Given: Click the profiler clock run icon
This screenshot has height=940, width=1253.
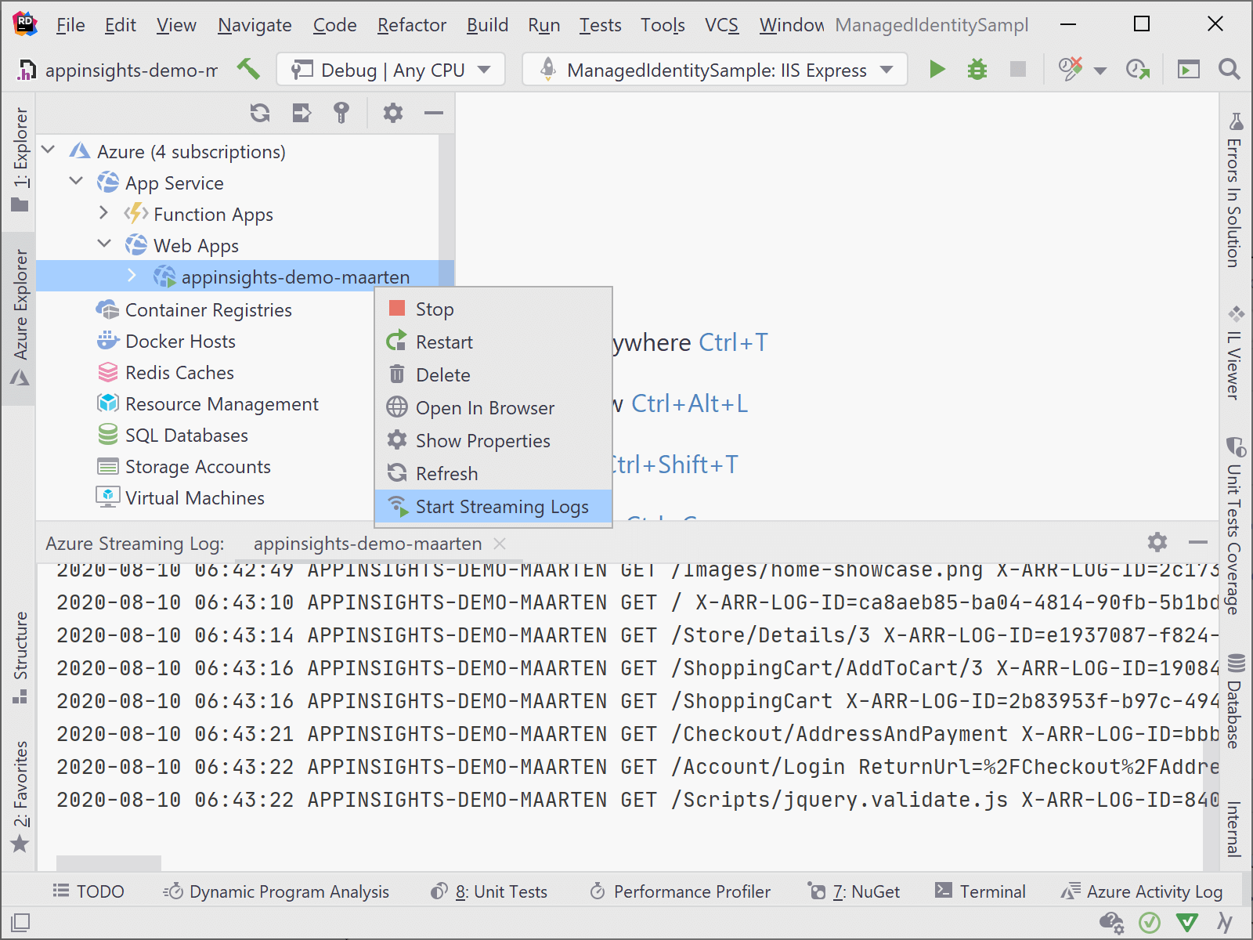Looking at the screenshot, I should (x=1138, y=70).
